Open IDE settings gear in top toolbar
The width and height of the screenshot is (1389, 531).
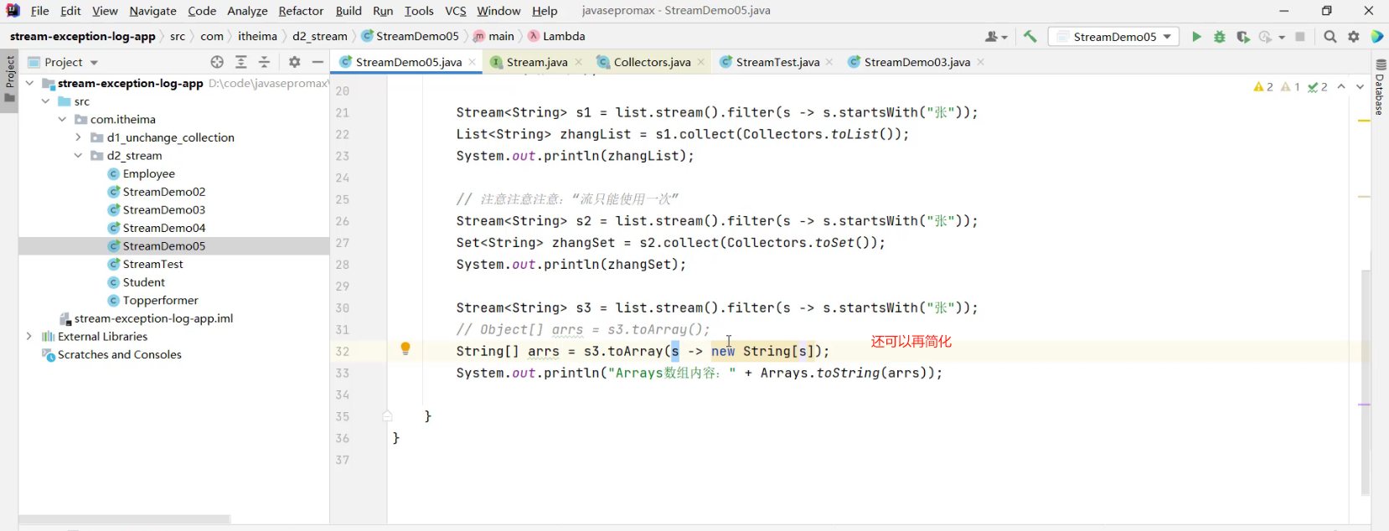coord(1354,37)
